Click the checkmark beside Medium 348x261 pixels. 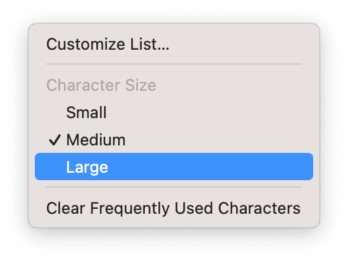click(55, 140)
